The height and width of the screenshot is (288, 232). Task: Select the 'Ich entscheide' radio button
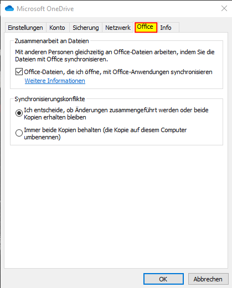point(19,113)
